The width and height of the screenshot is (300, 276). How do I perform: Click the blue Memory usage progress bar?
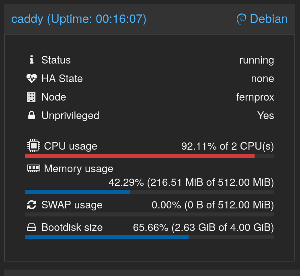coord(78,192)
